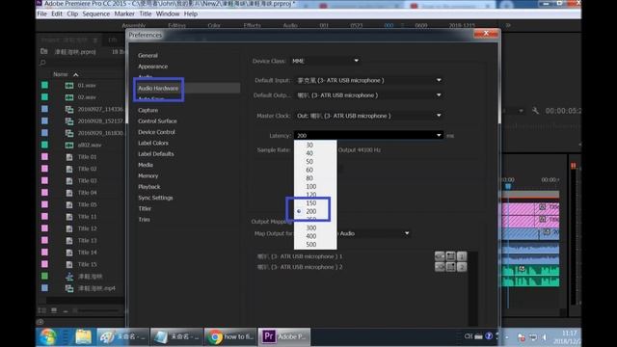Click the Help menu

tap(191, 13)
